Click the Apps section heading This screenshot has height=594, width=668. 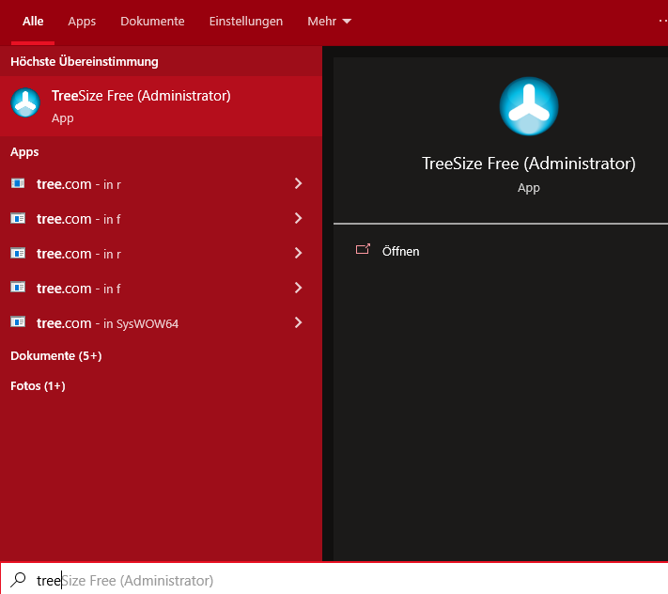(x=24, y=152)
